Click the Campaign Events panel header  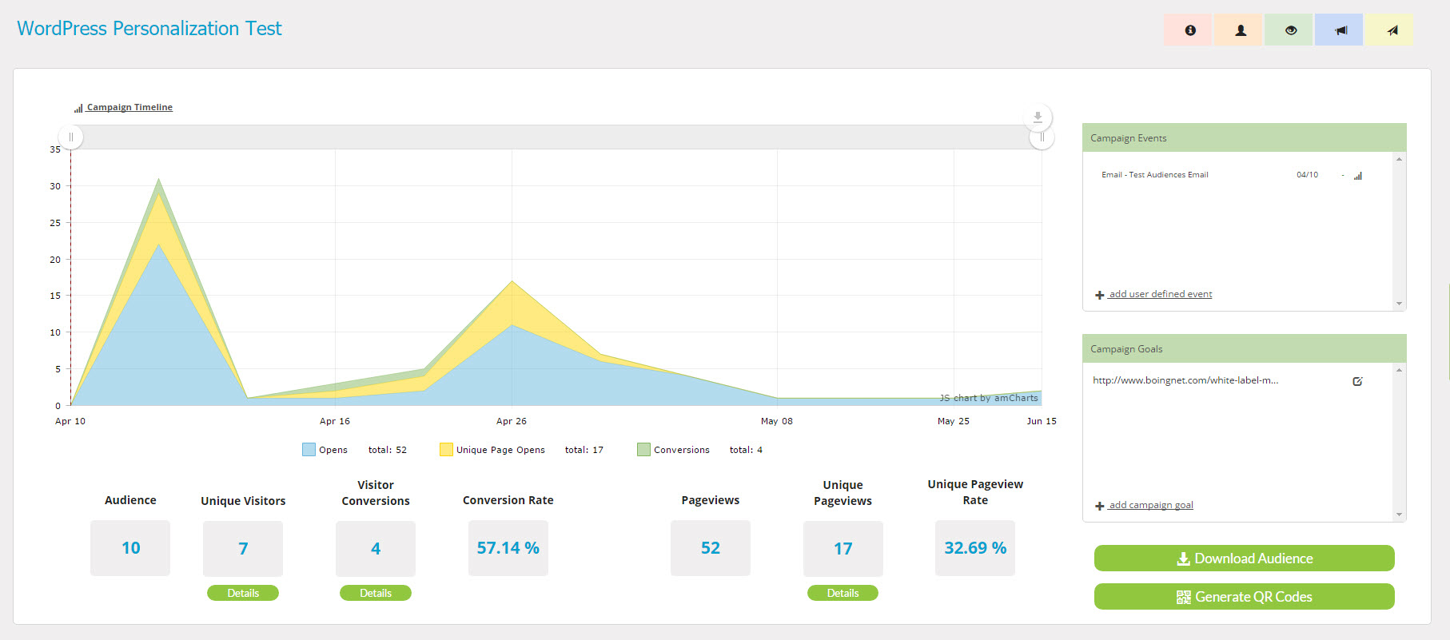tap(1244, 137)
